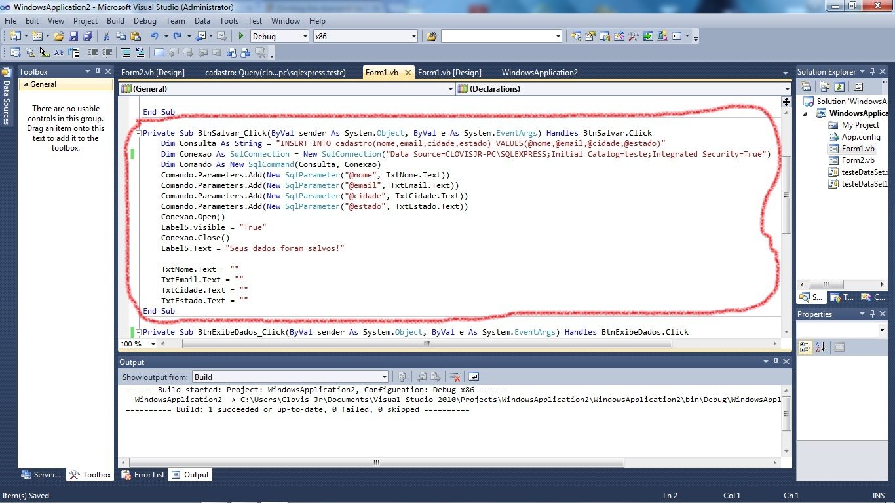Viewport: 895px width, 503px height.
Task: Open the Data Sources side tab
Action: tap(6, 97)
